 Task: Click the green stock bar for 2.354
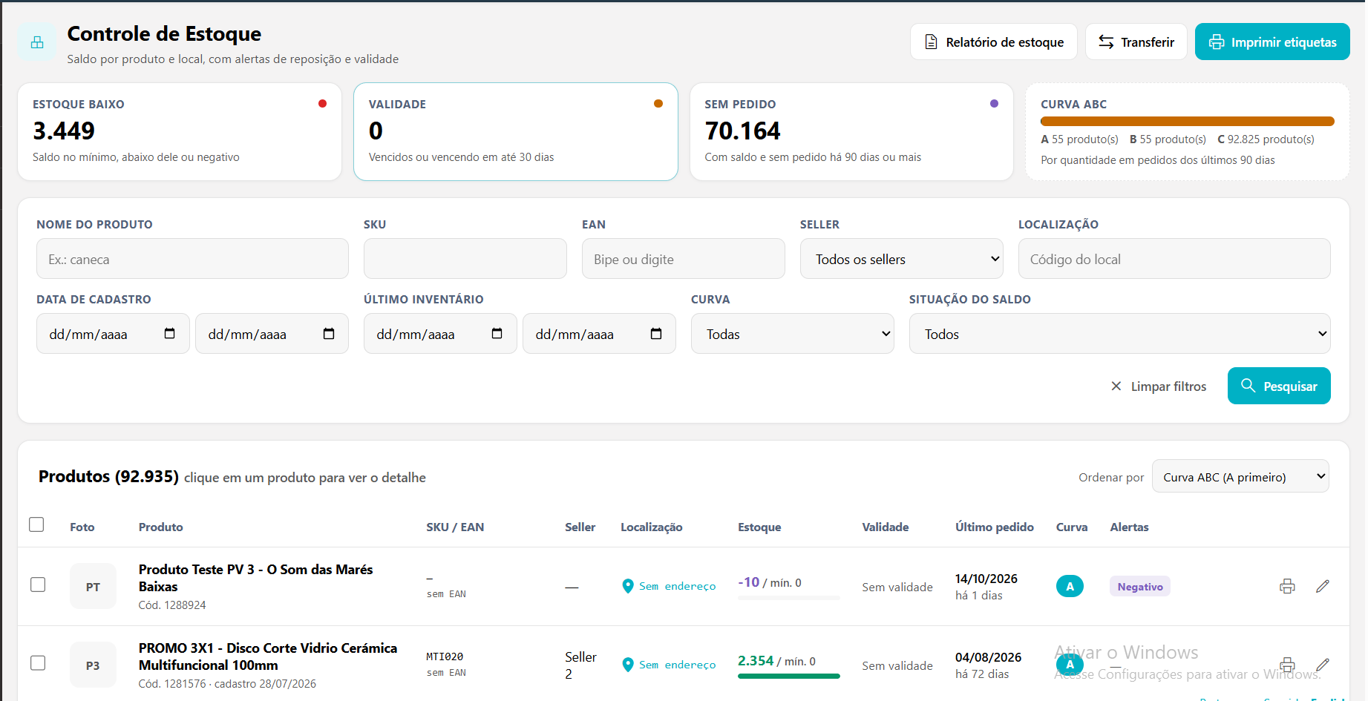tap(789, 676)
